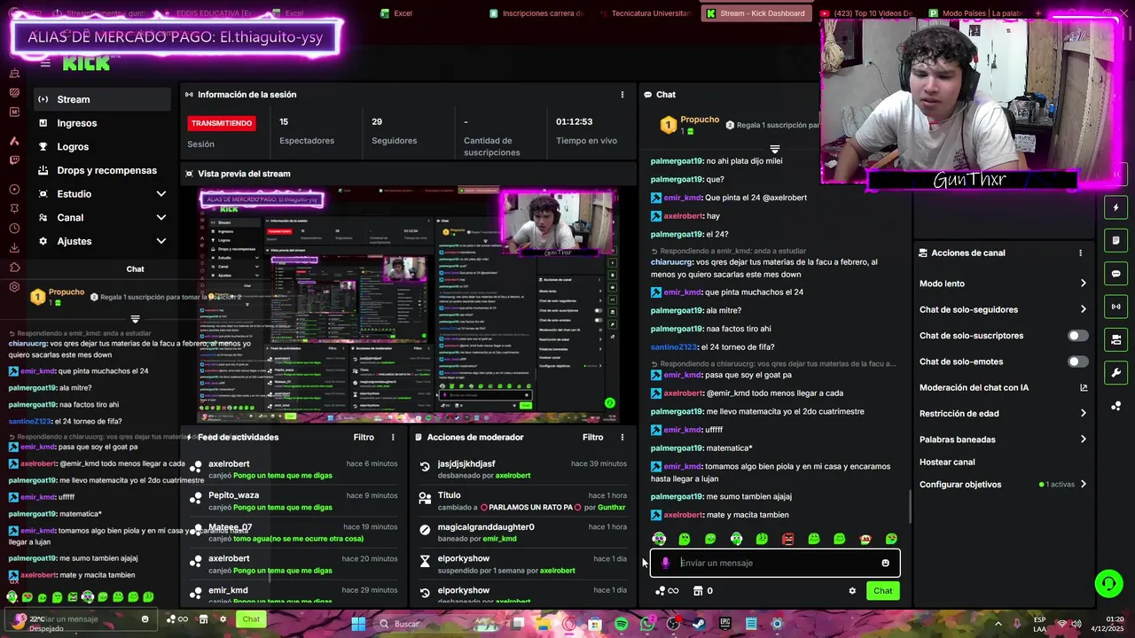Image resolution: width=1135 pixels, height=638 pixels.
Task: Click the lightning bolt widget button
Action: coord(1116,207)
